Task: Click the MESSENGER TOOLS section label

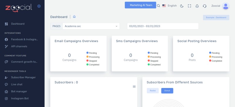Action: (15, 71)
